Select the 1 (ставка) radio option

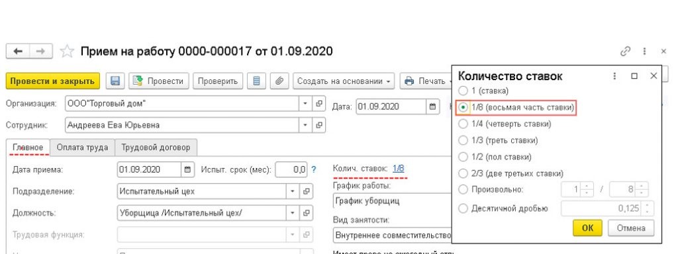463,91
